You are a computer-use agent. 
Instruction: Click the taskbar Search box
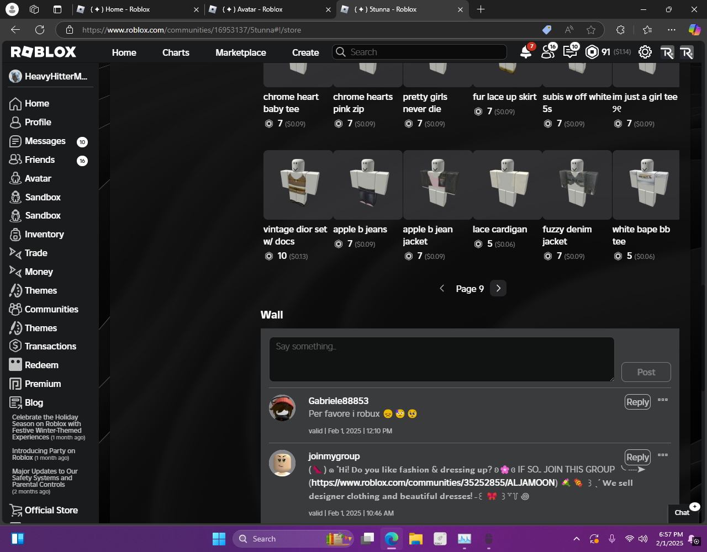293,539
